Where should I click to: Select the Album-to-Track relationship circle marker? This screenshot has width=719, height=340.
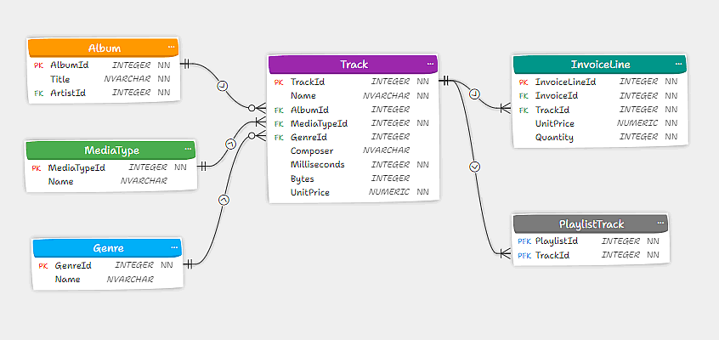click(223, 86)
